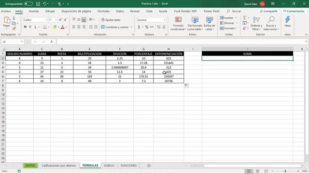Open the Archivo menu
Screen dimensions: 309x174
(6, 11)
